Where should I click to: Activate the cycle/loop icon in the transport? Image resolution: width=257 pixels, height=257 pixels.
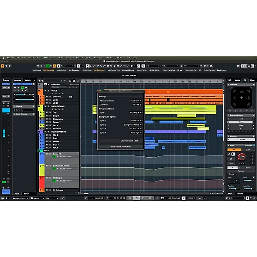162,198
